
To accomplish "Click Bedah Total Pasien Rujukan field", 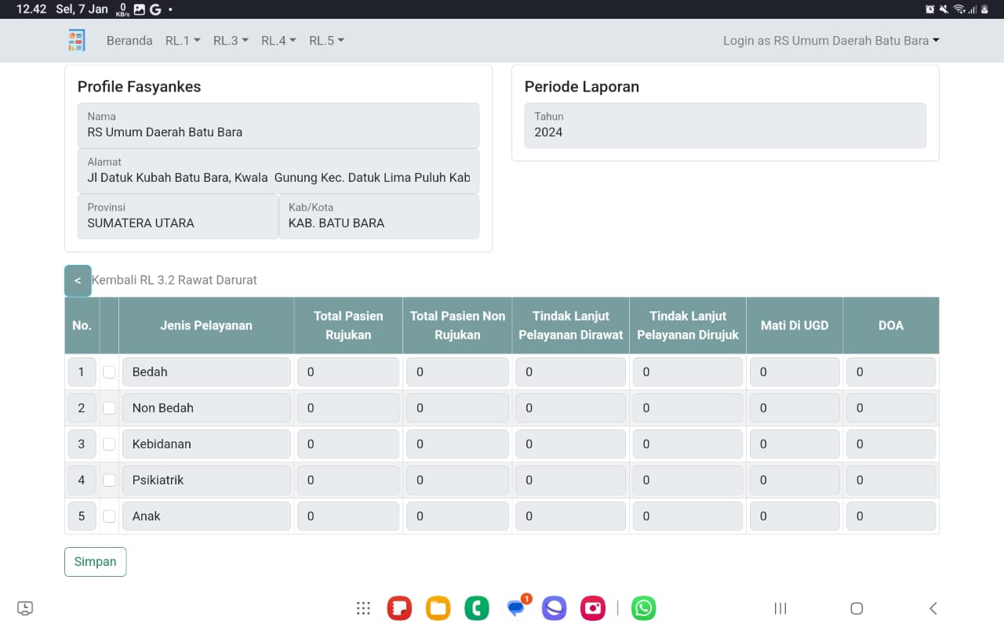I will click(348, 371).
